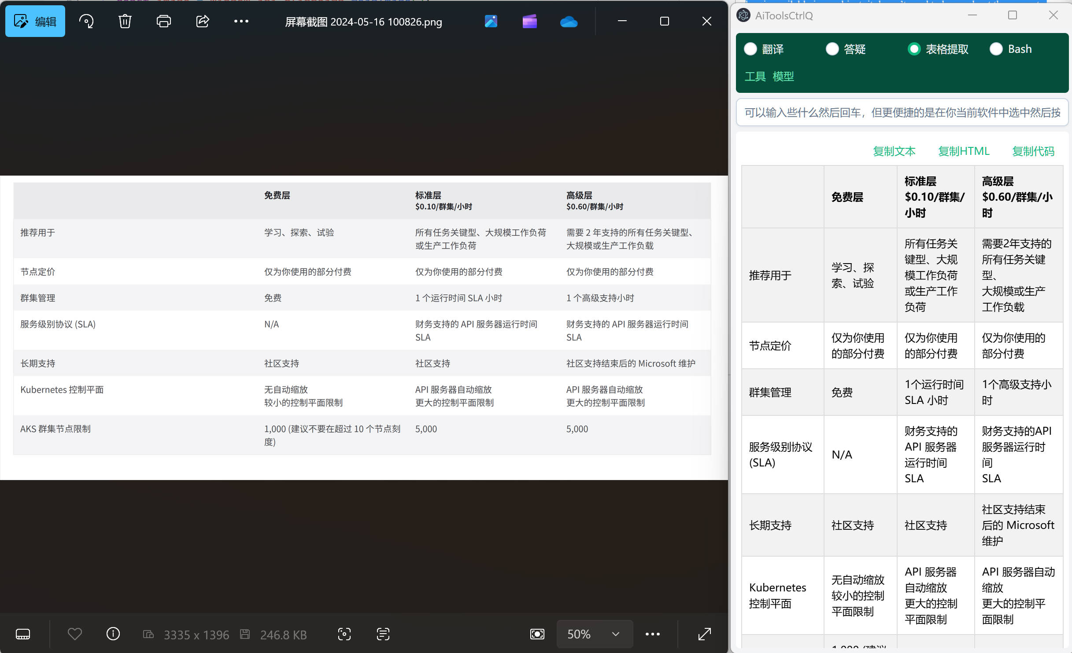Expand the 50% zoom level dropdown
Screen dimensions: 1072x653
[595, 634]
